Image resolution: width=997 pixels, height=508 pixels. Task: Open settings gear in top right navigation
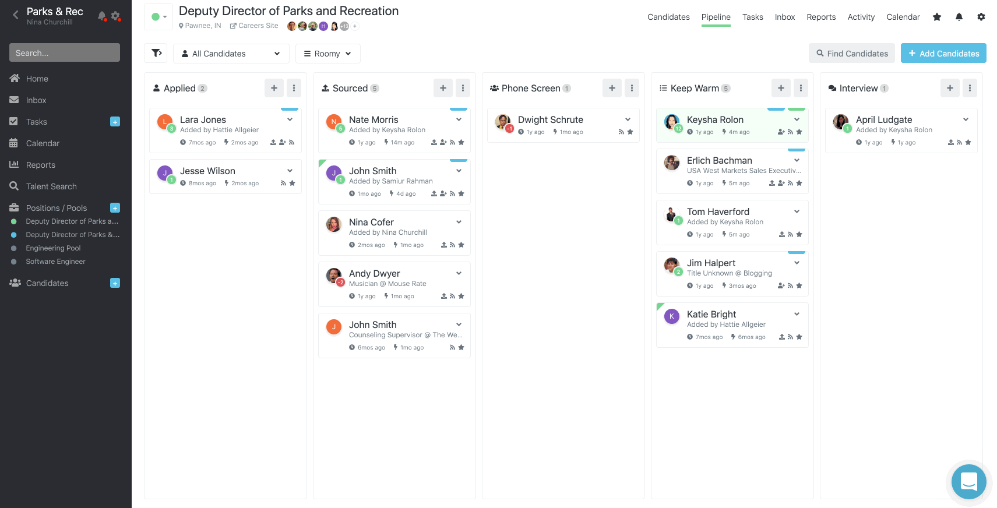tap(981, 17)
